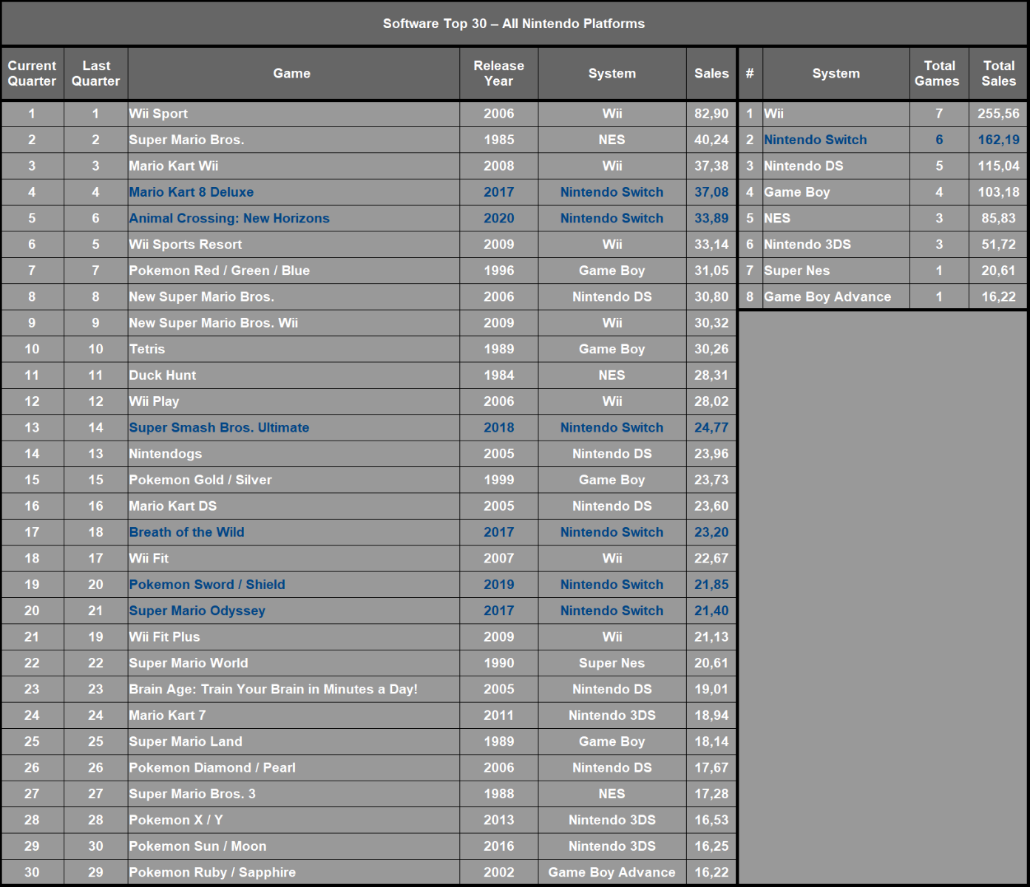Click 'Pokemon Diamond / Pearl' game name

212,768
